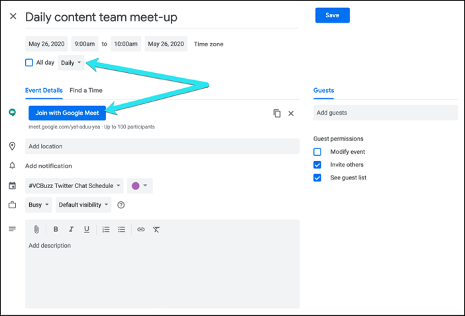
Task: Click the Guest permissions label
Action: coord(338,139)
